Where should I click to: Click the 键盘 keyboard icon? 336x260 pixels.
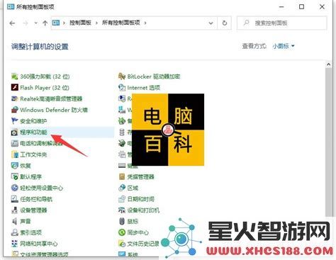[x=122, y=166]
